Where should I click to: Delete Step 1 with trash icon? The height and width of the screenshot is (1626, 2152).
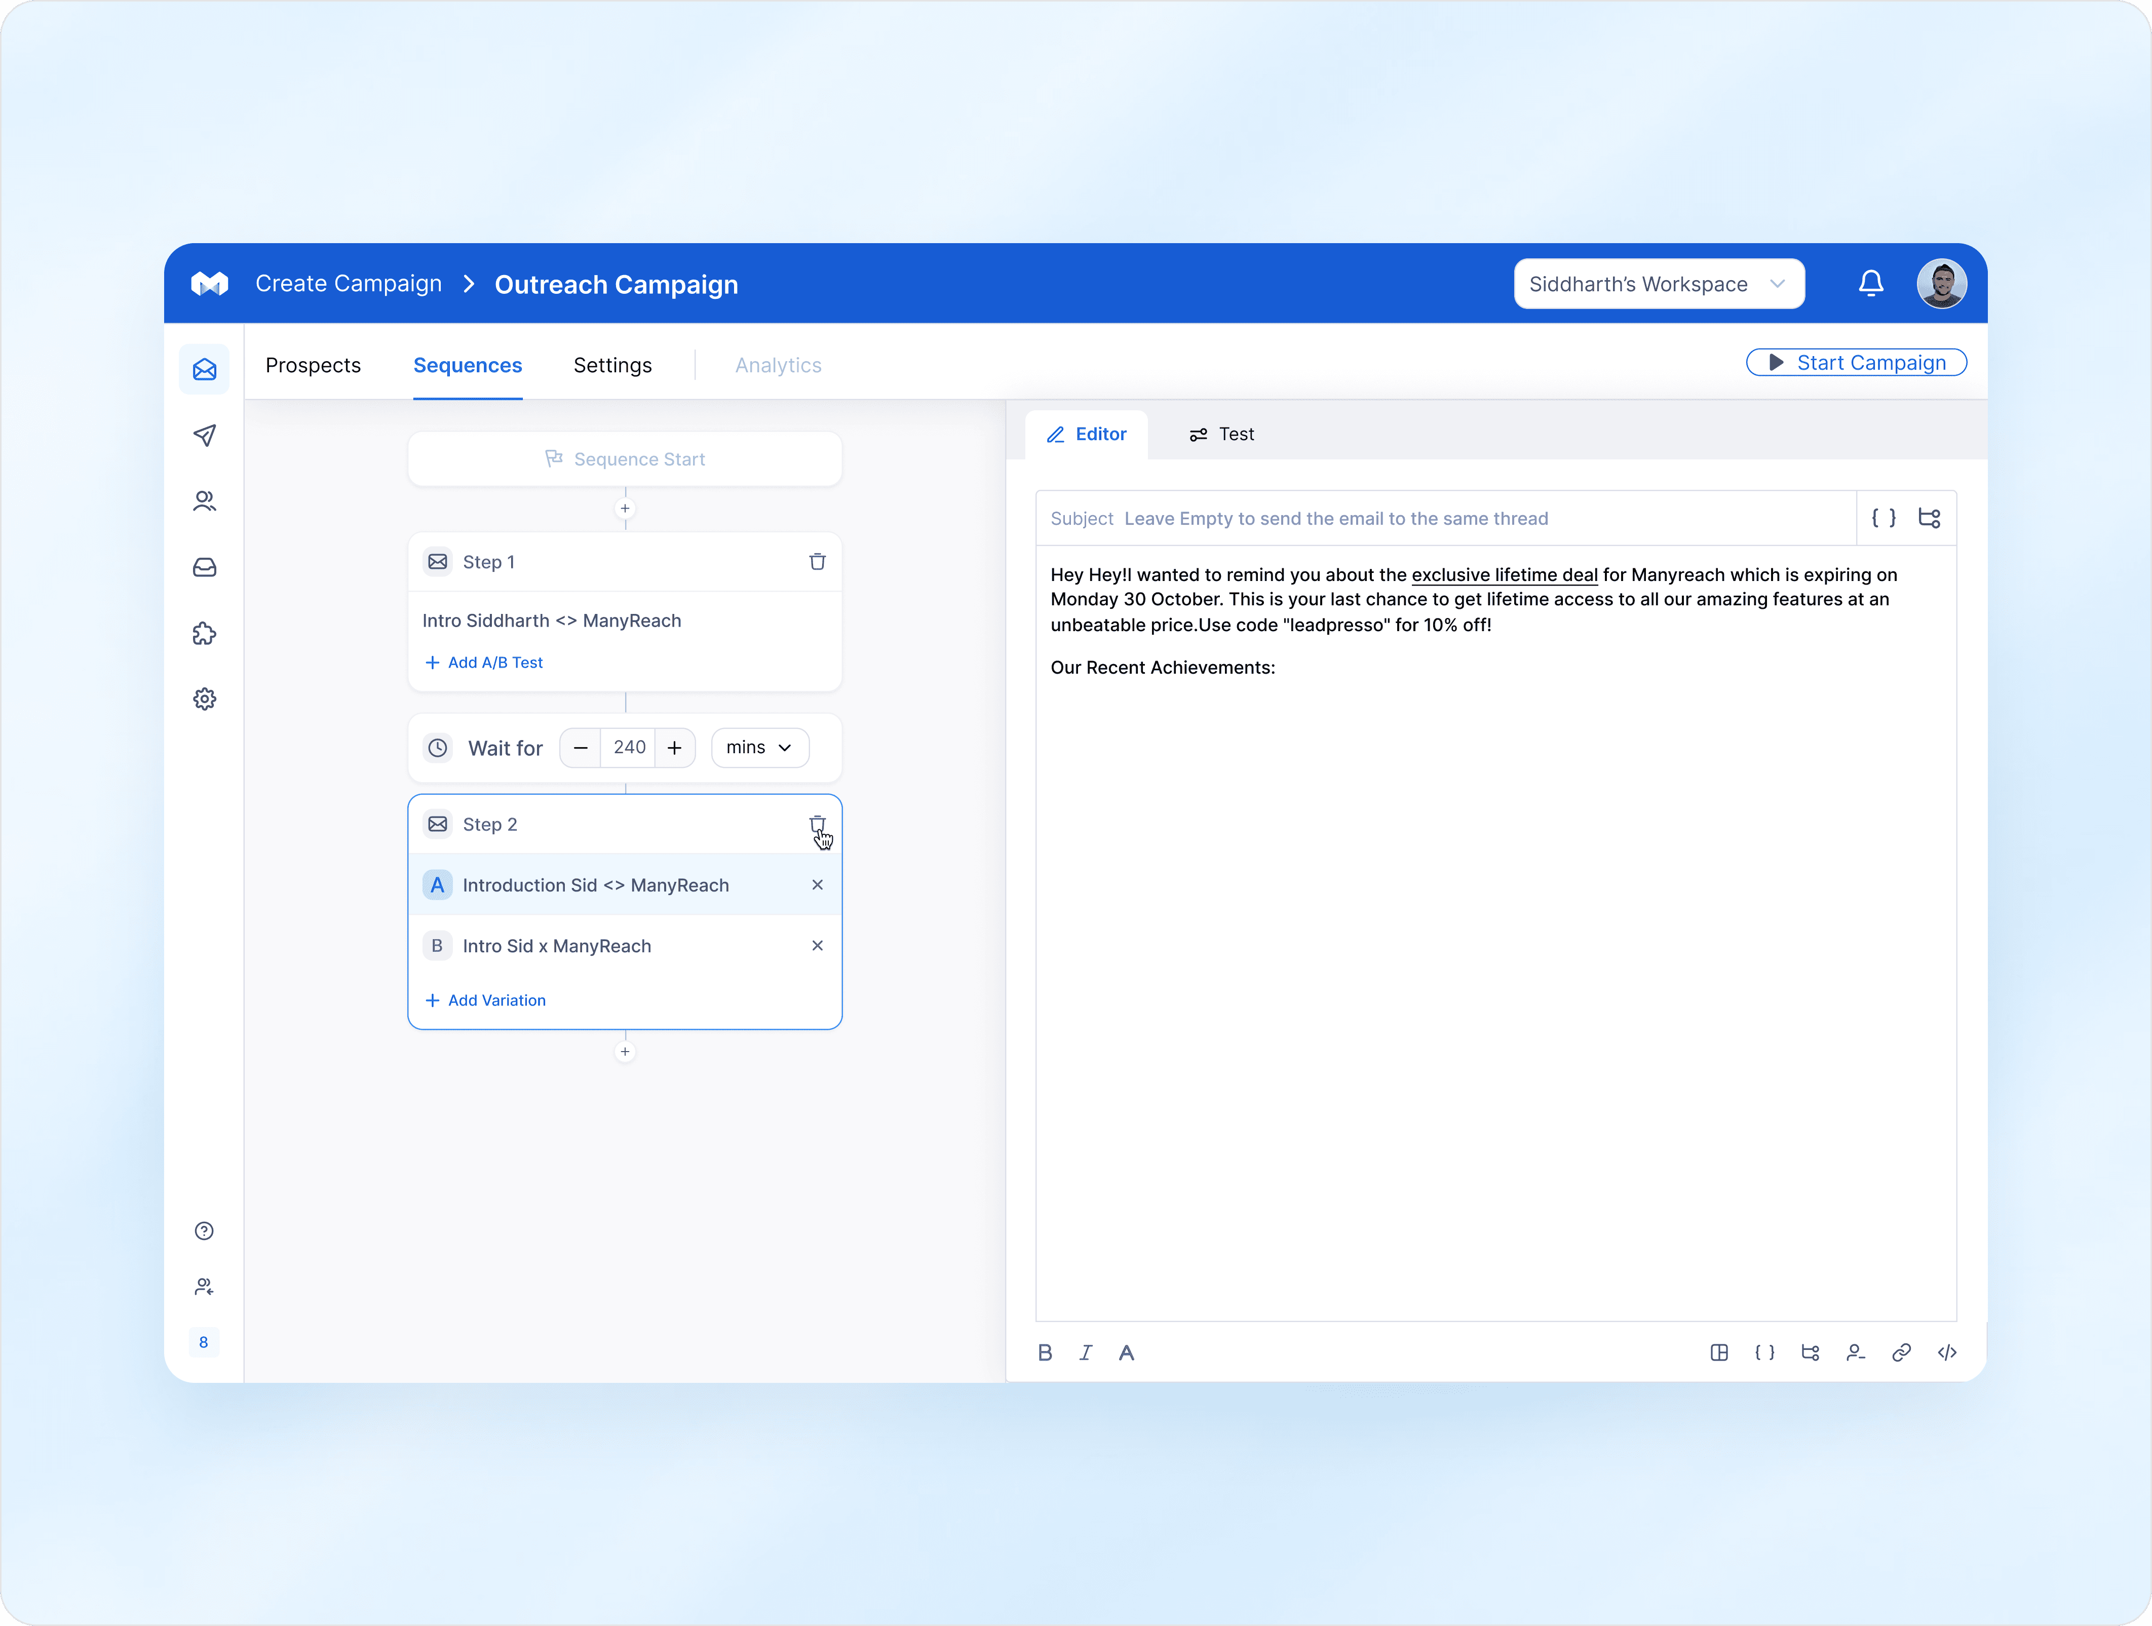pyautogui.click(x=817, y=561)
